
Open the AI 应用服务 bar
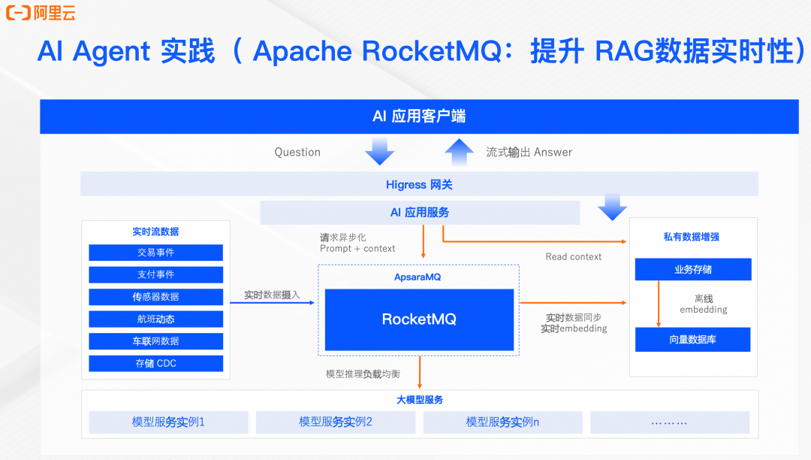pyautogui.click(x=419, y=212)
